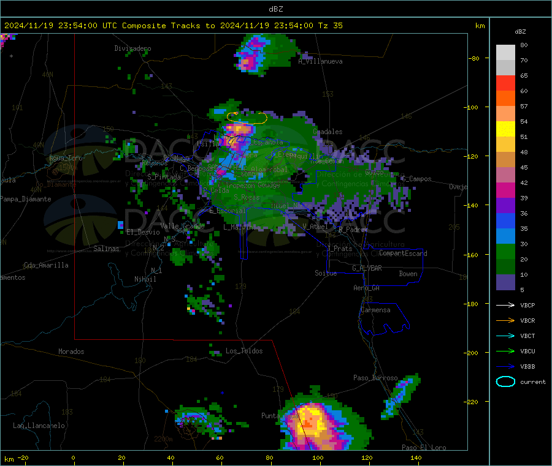This screenshot has height=466, width=552.
Task: Click the S_Pintada map label
Action: pos(164,177)
